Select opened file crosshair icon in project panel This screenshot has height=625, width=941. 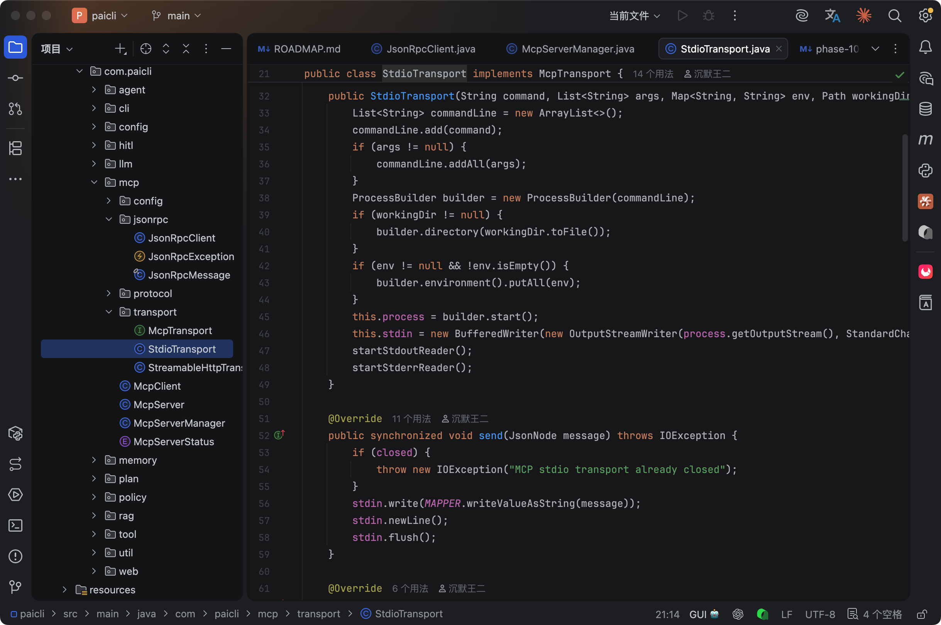(146, 49)
